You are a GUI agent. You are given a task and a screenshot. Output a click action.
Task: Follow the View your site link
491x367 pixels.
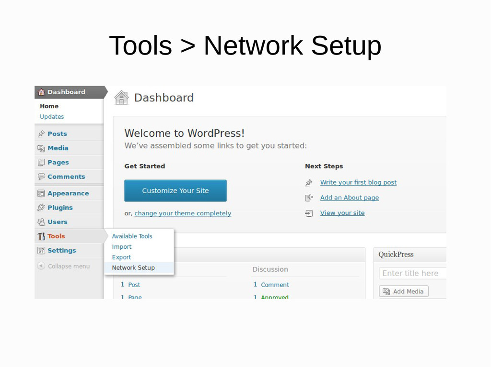[342, 213]
